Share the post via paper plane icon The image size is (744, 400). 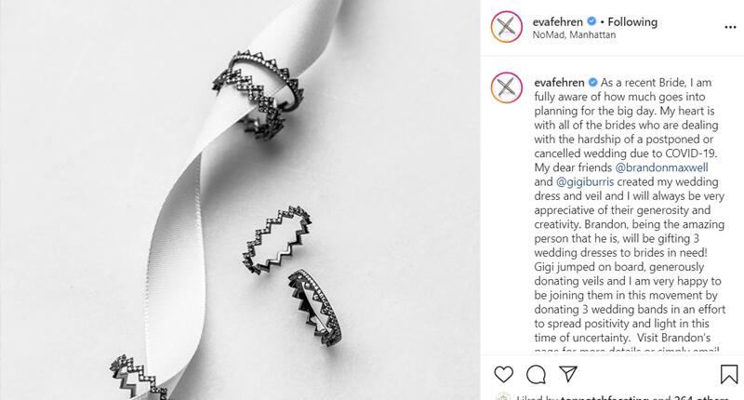[x=568, y=374]
